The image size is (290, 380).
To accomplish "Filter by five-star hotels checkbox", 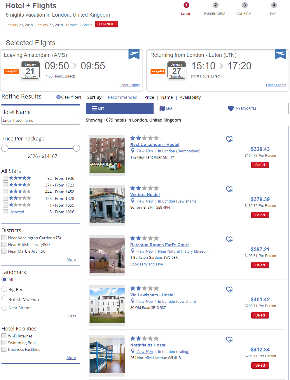I will pos(5,178).
